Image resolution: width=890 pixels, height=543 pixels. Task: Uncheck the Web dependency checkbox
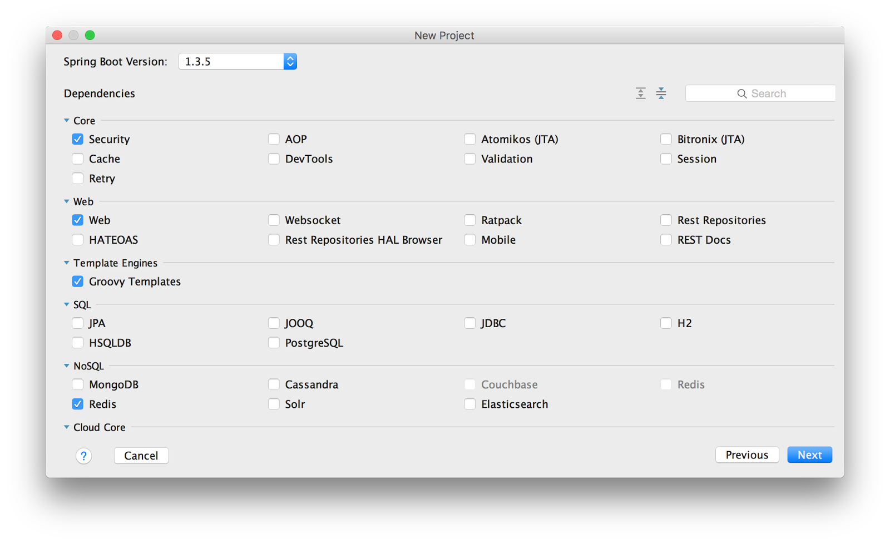click(78, 220)
